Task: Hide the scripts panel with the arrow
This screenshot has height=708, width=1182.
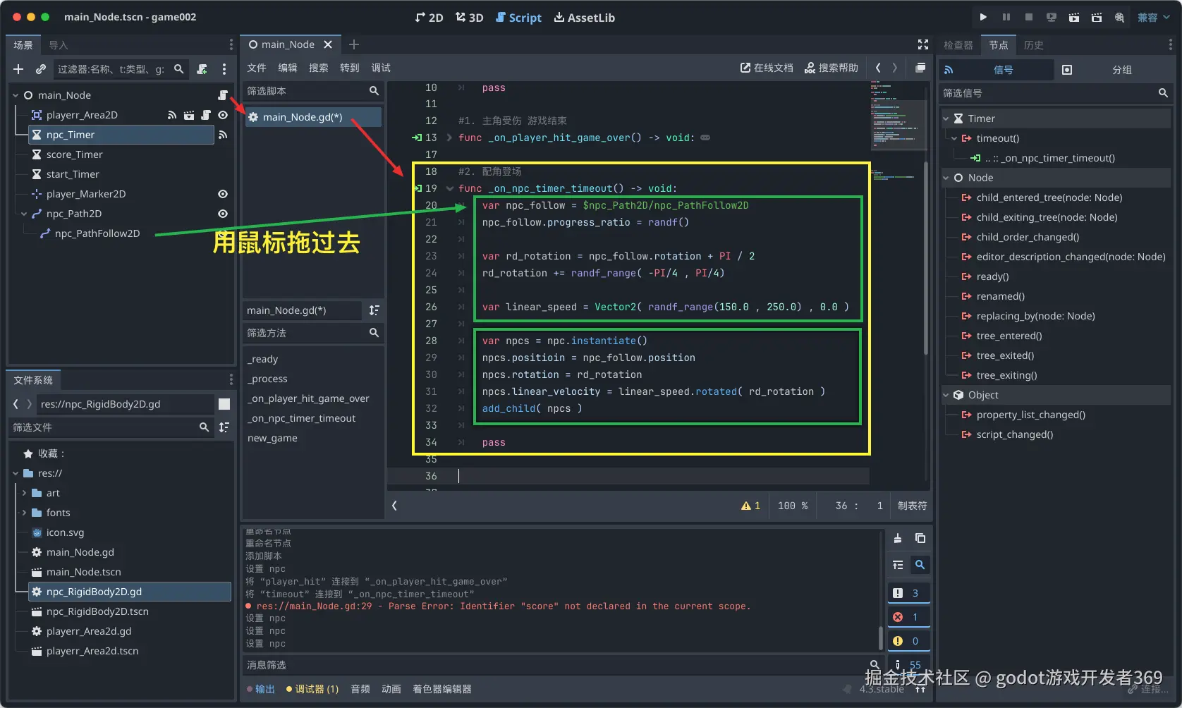Action: pos(394,506)
